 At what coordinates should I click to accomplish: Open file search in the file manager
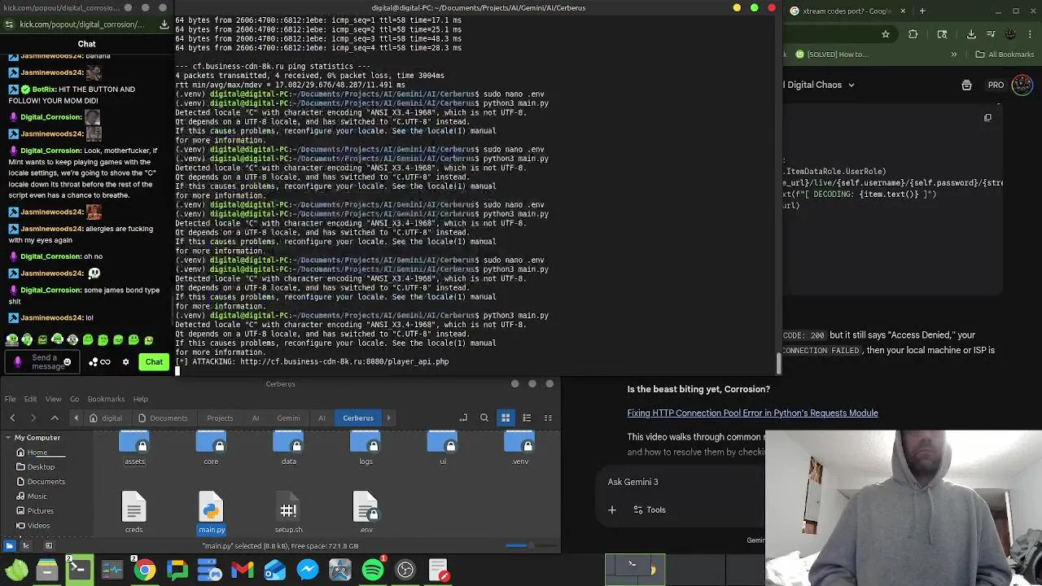tap(484, 418)
